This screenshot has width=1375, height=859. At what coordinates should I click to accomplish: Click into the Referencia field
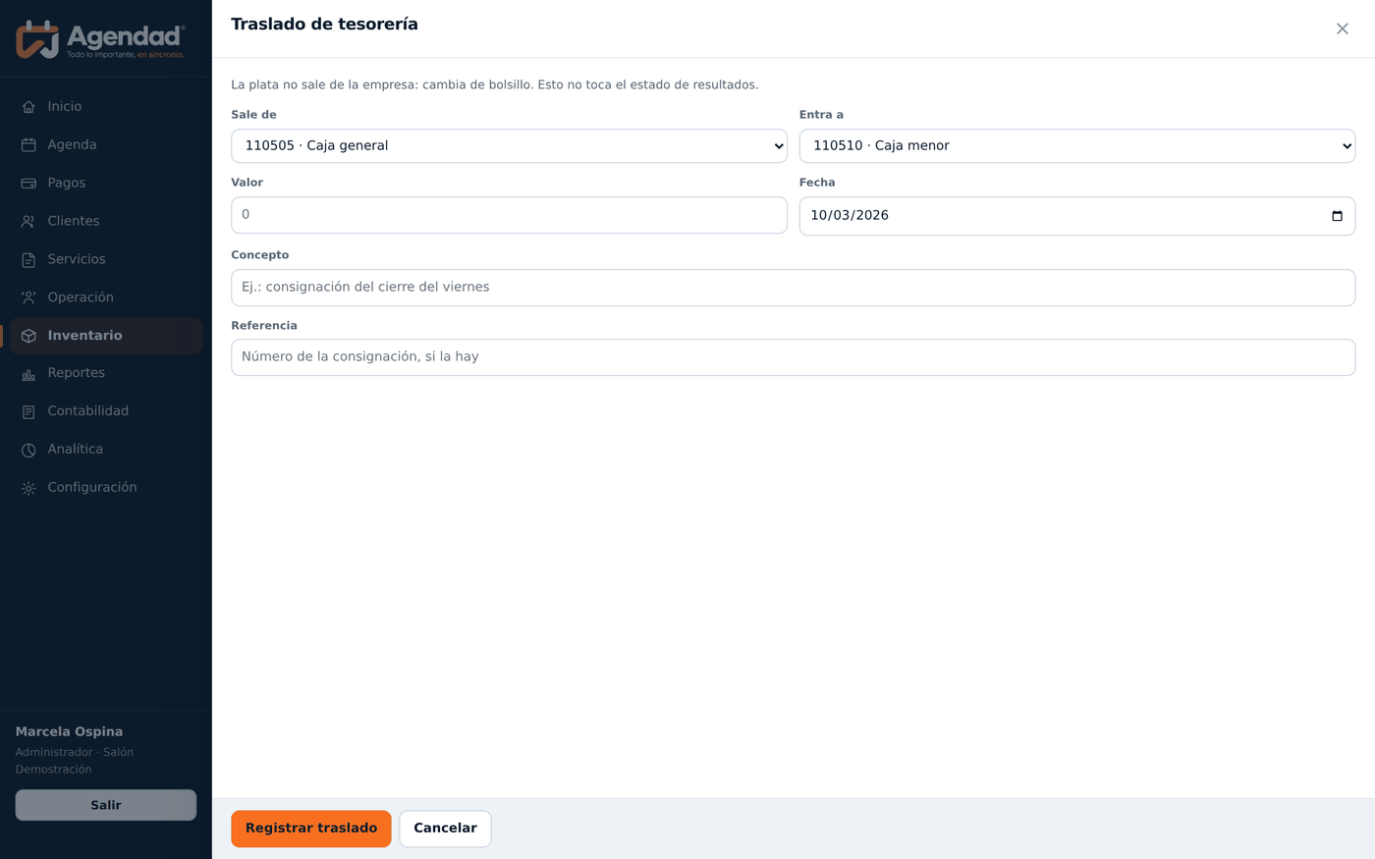[794, 357]
